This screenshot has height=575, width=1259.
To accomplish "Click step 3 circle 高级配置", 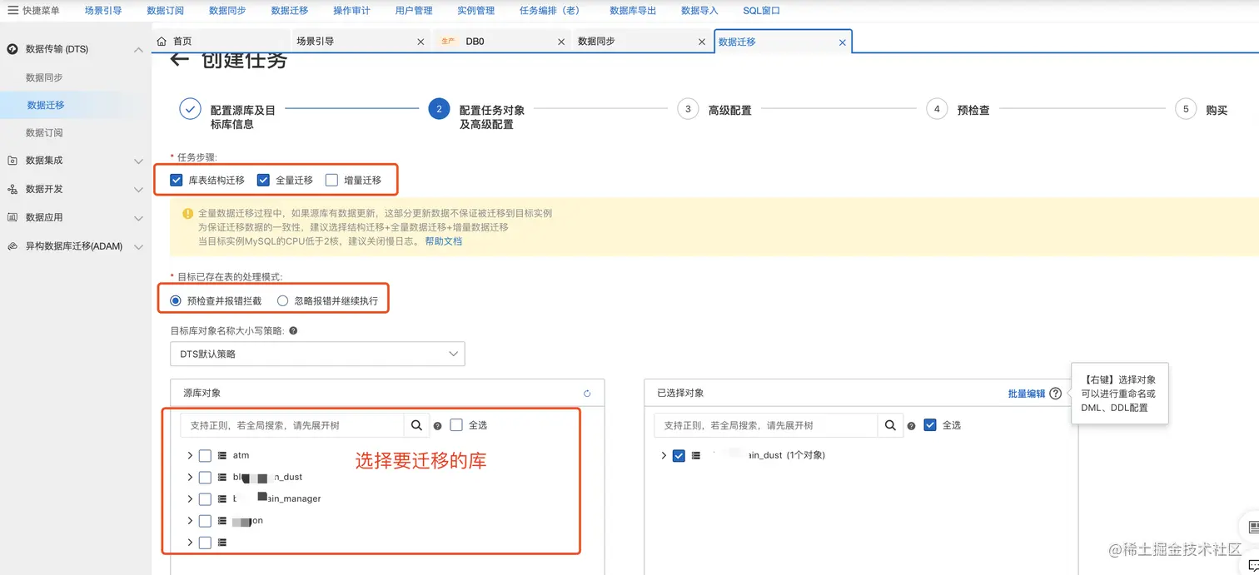I will [688, 109].
